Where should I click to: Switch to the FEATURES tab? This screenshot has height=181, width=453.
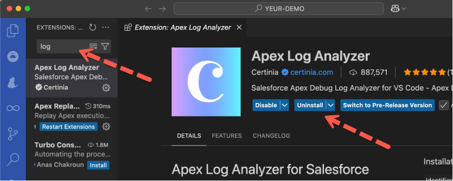[227, 136]
